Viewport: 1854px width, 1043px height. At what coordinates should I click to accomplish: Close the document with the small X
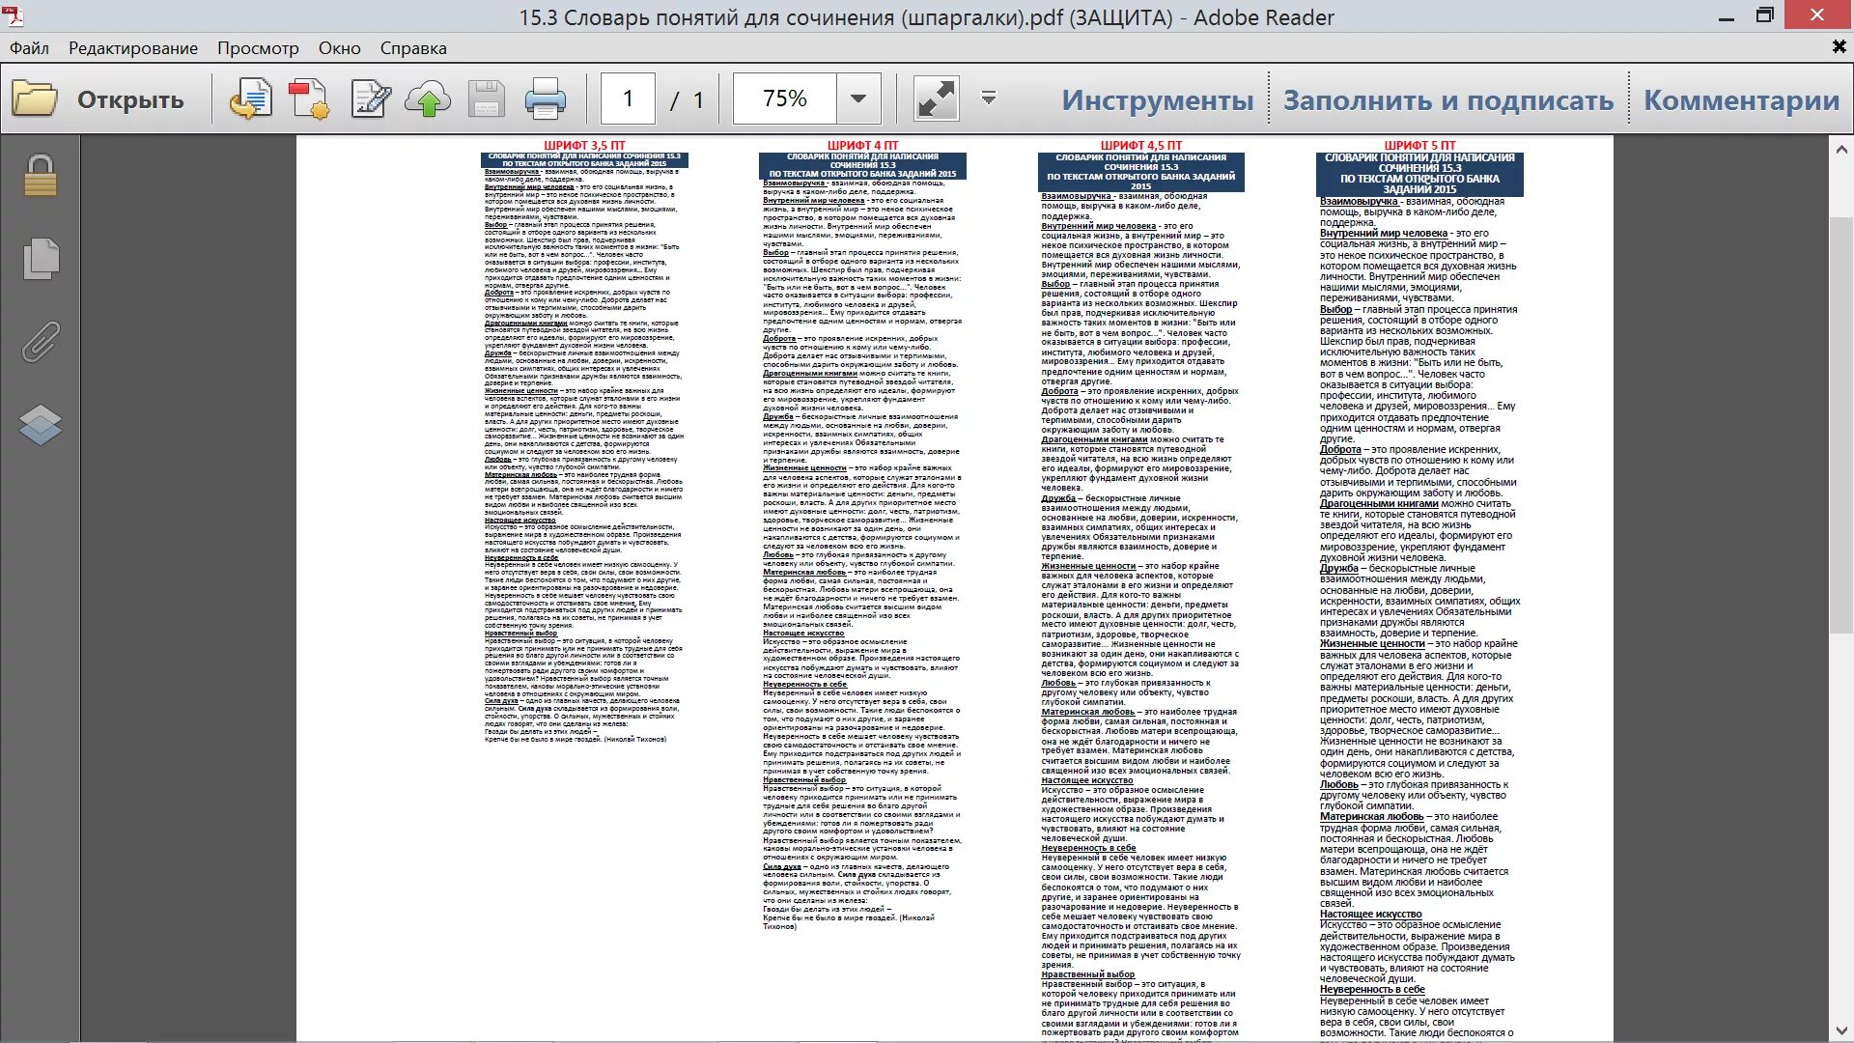1839,46
